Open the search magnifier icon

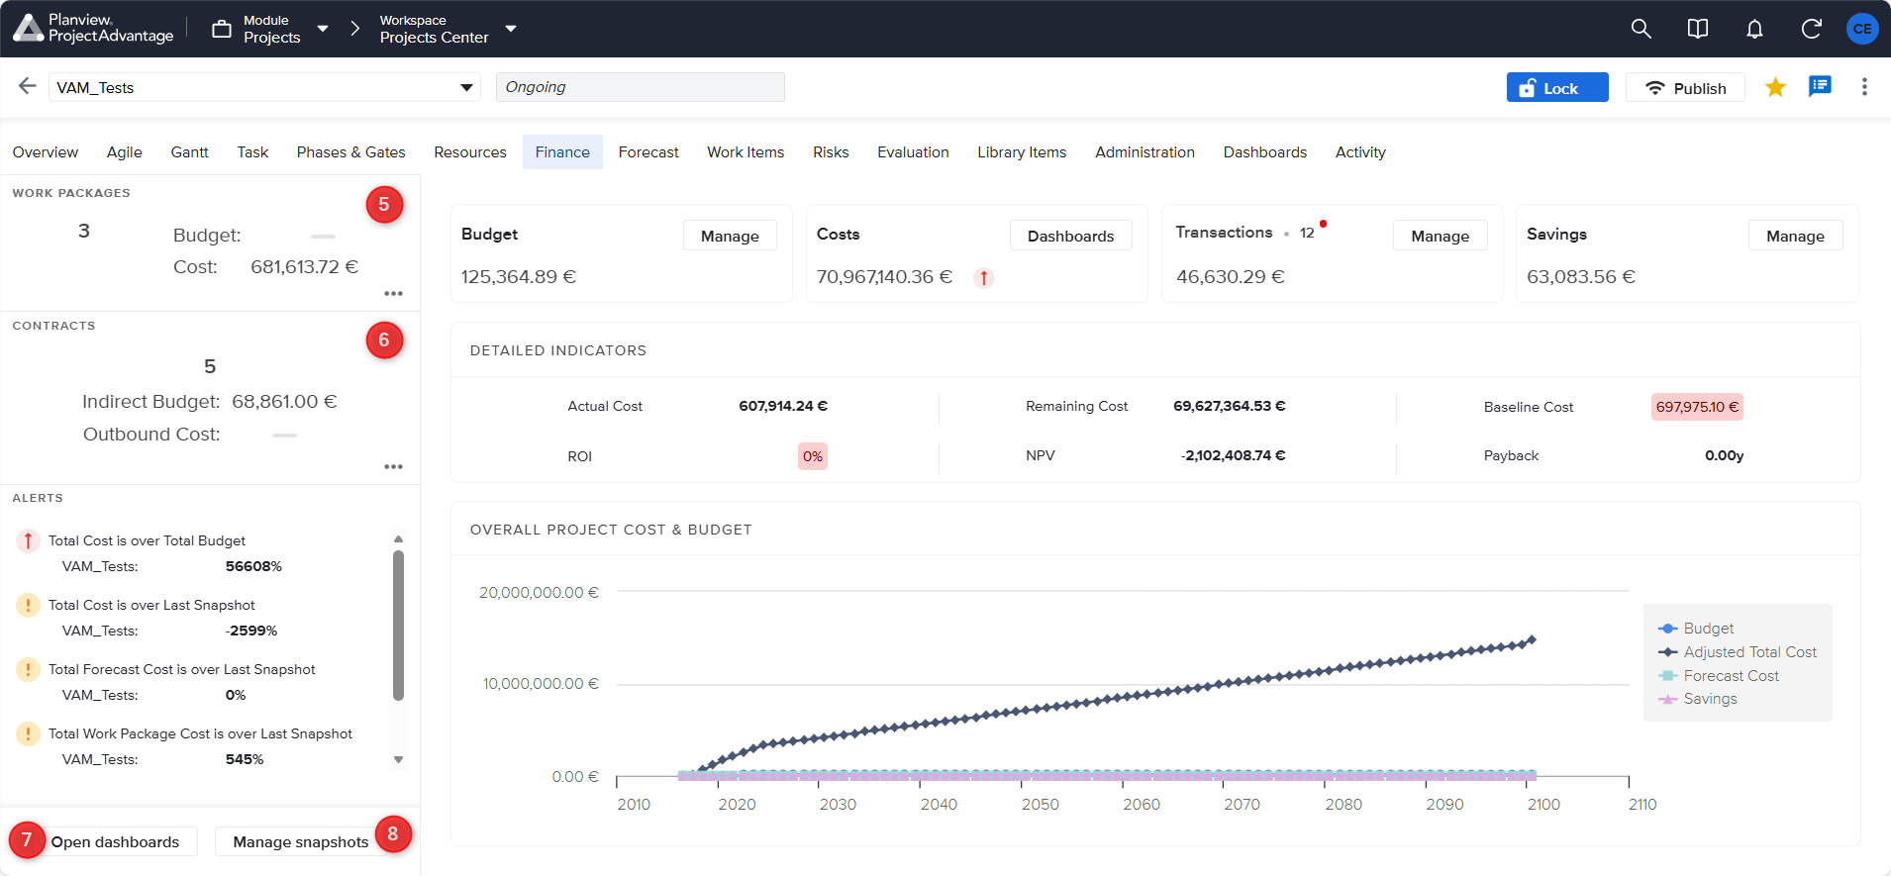click(1641, 29)
